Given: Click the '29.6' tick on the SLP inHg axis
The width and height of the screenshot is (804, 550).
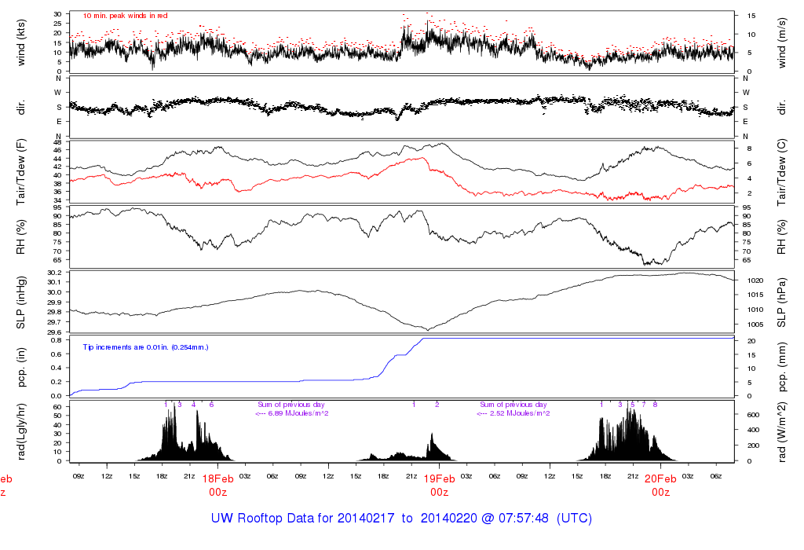Looking at the screenshot, I should coord(54,332).
